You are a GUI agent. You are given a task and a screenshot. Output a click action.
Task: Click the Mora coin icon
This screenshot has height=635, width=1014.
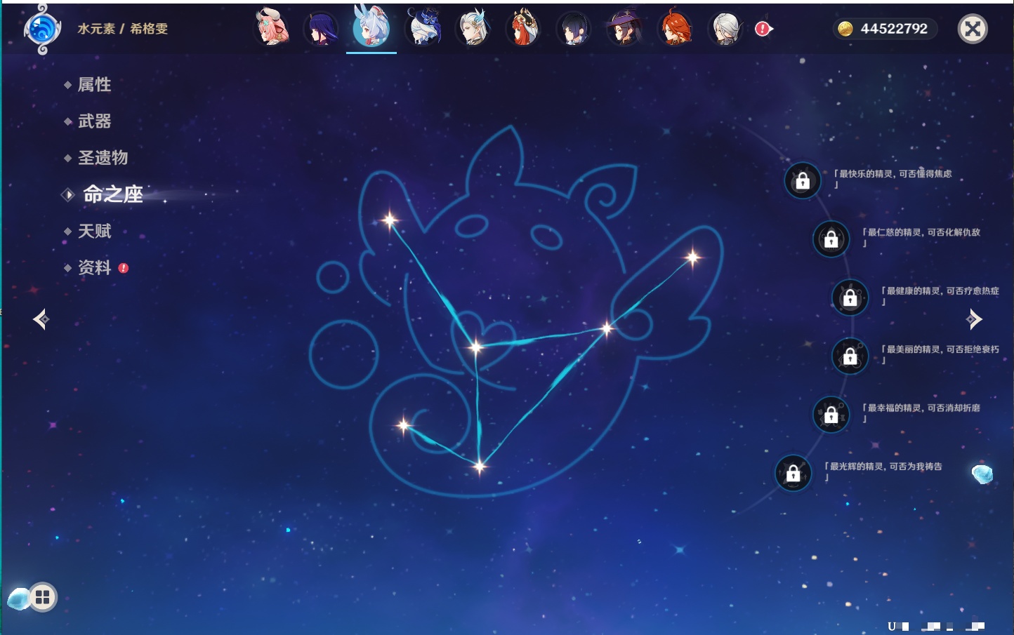[x=845, y=29]
